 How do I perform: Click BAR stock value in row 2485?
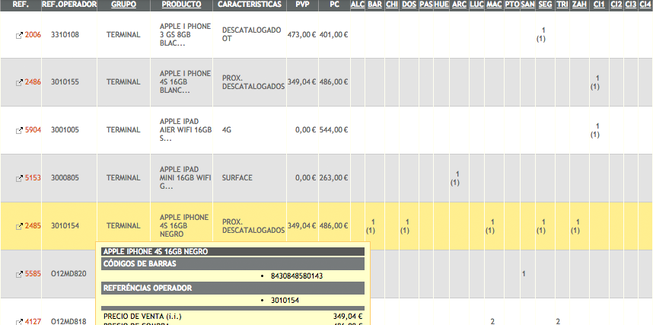tap(371, 226)
